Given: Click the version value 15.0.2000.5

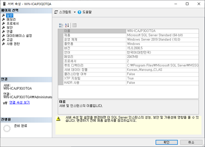Looking at the screenshot, I should (135, 48).
